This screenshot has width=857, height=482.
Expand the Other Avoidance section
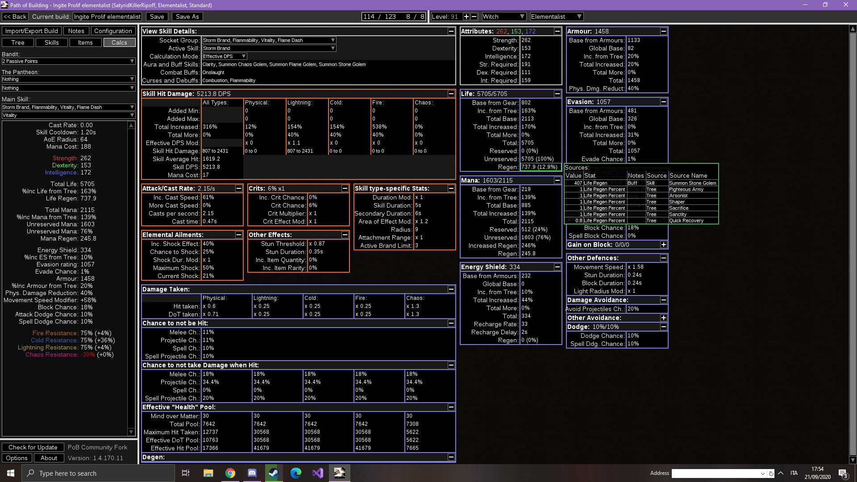[664, 318]
